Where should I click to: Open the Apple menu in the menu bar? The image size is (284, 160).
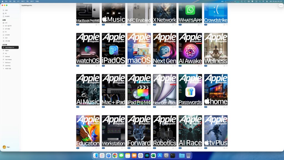[x=2, y=1]
